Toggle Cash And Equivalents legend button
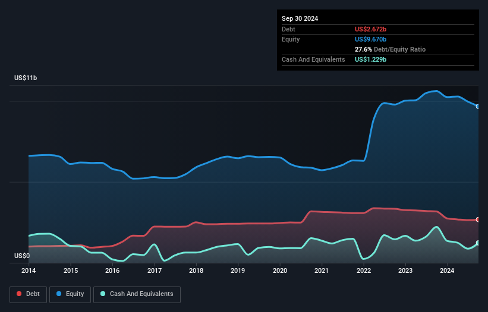488x312 pixels. (137, 294)
